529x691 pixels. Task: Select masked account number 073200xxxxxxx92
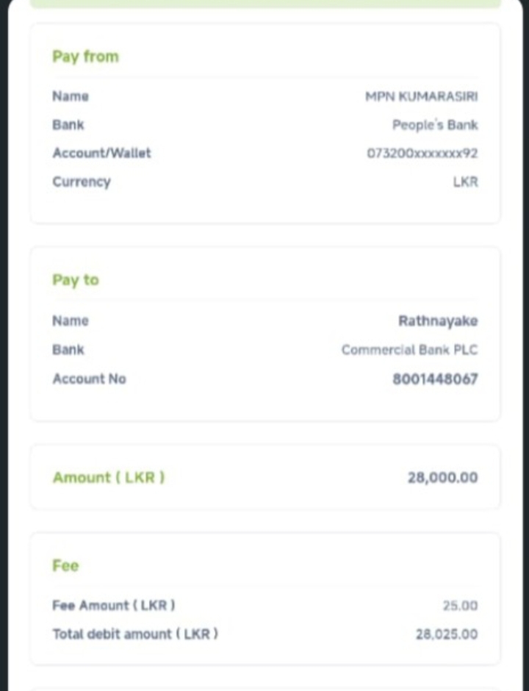pos(422,154)
